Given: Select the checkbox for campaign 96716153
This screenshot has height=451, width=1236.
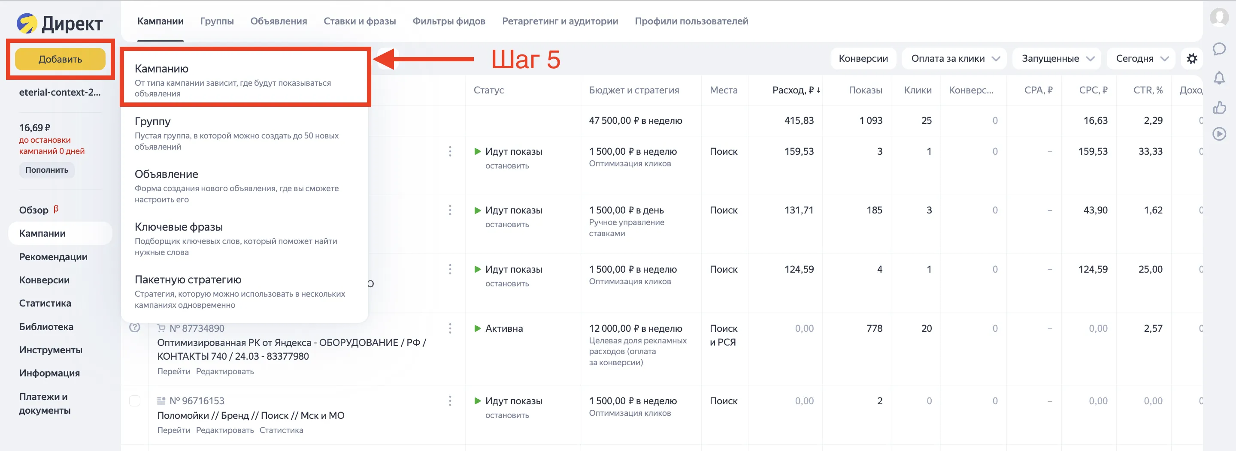Looking at the screenshot, I should coord(136,401).
